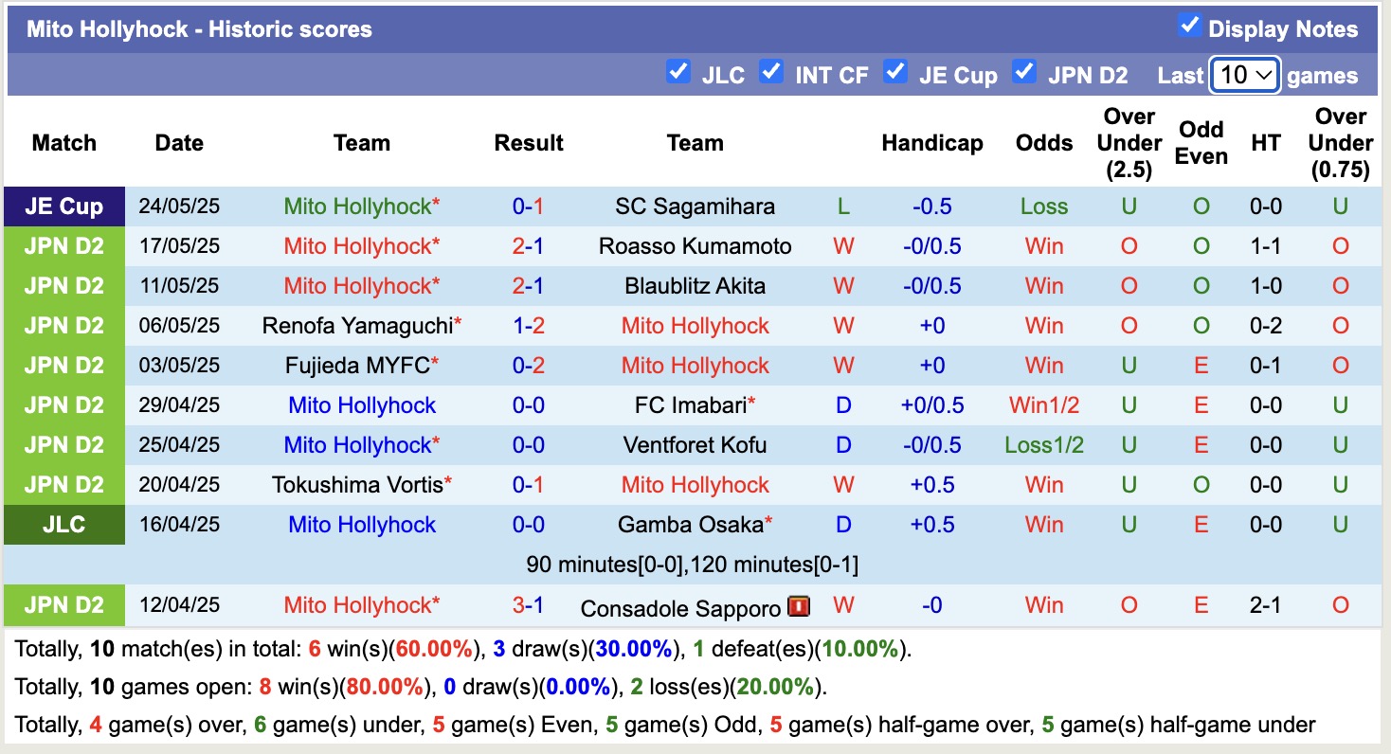Uncheck the Display Notes checkbox
Viewport: 1391px width, 754px height.
[x=1189, y=27]
